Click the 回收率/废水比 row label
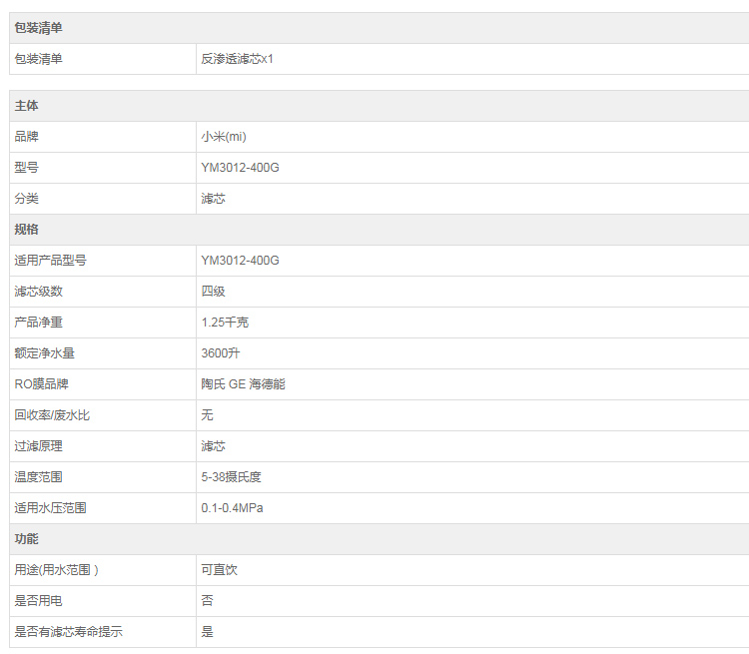Image resolution: width=749 pixels, height=654 pixels. pyautogui.click(x=52, y=415)
